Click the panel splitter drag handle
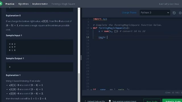 [81, 58]
